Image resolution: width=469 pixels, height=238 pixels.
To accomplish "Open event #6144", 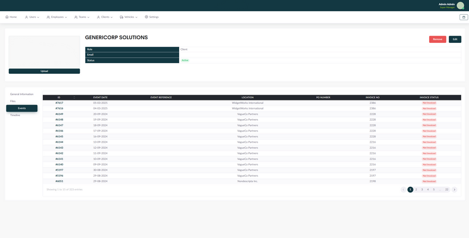I will point(60,142).
